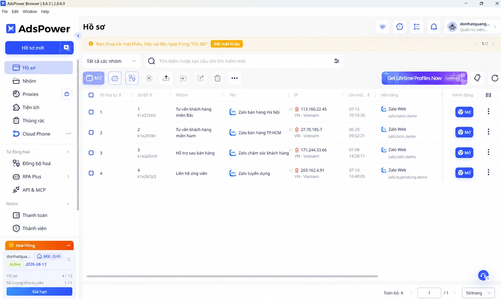
Task: Select the checkbox for Zalo tuyển dụng row
Action: point(91,173)
